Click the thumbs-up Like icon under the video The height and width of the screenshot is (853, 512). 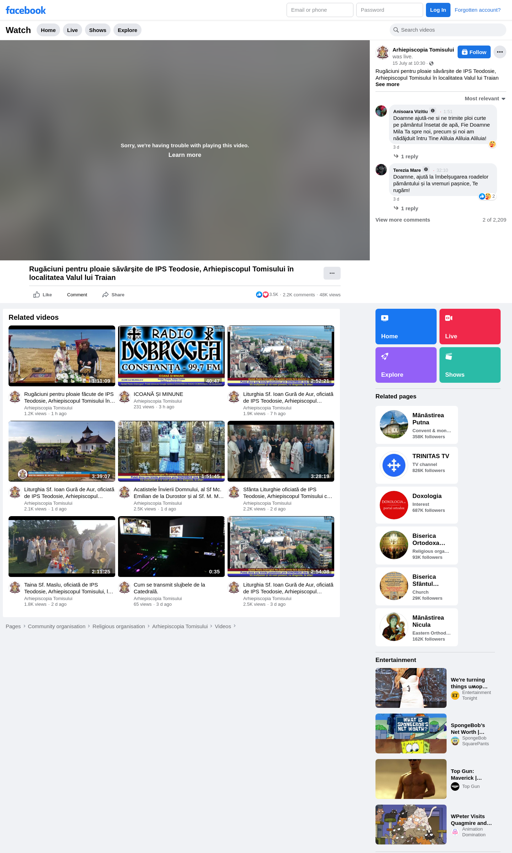(x=36, y=295)
